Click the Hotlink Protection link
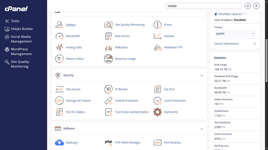This screenshot has width=268, height=150. point(127,101)
